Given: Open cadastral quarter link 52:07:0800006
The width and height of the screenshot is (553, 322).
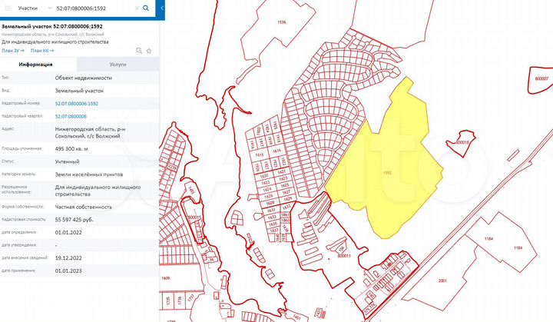Looking at the screenshot, I should pyautogui.click(x=71, y=115).
